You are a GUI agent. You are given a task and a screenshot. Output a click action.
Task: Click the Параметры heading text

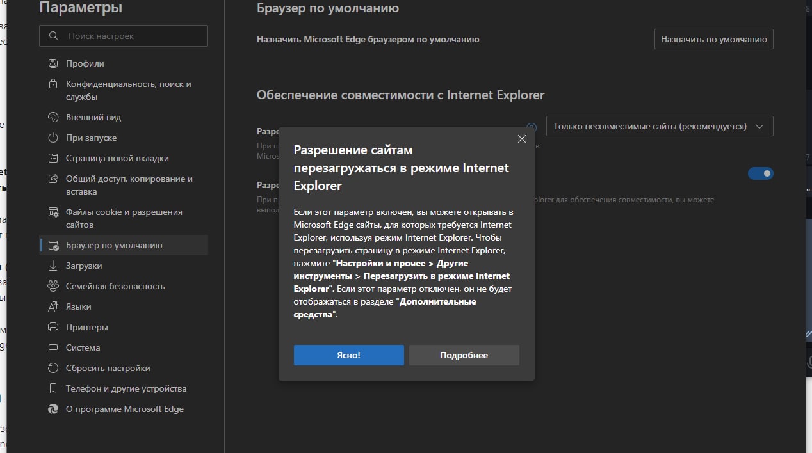click(81, 8)
